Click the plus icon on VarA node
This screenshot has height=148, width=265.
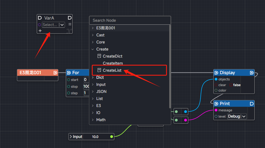click(40, 31)
